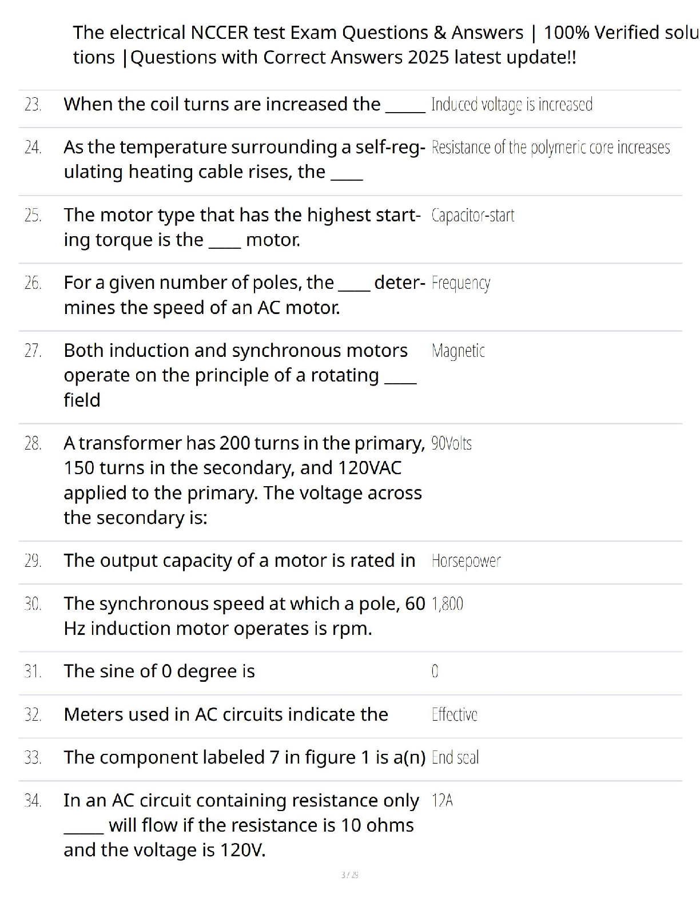The width and height of the screenshot is (700, 906).
Task: Click the "End seal" answer text
Action: [455, 757]
